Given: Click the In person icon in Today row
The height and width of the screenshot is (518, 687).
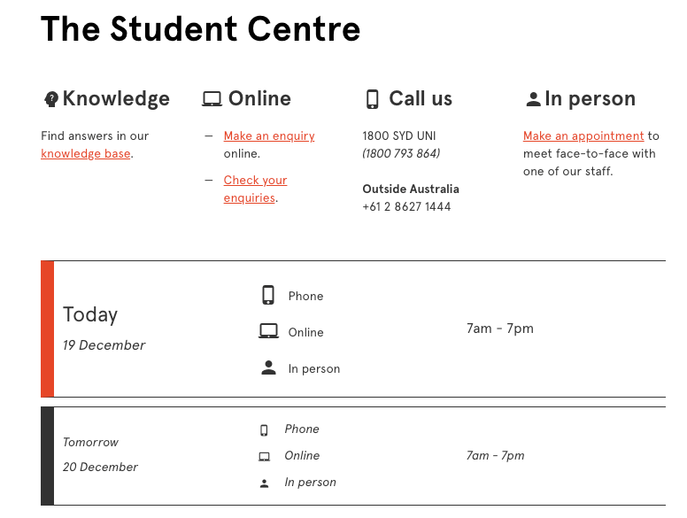Looking at the screenshot, I should coord(268,368).
